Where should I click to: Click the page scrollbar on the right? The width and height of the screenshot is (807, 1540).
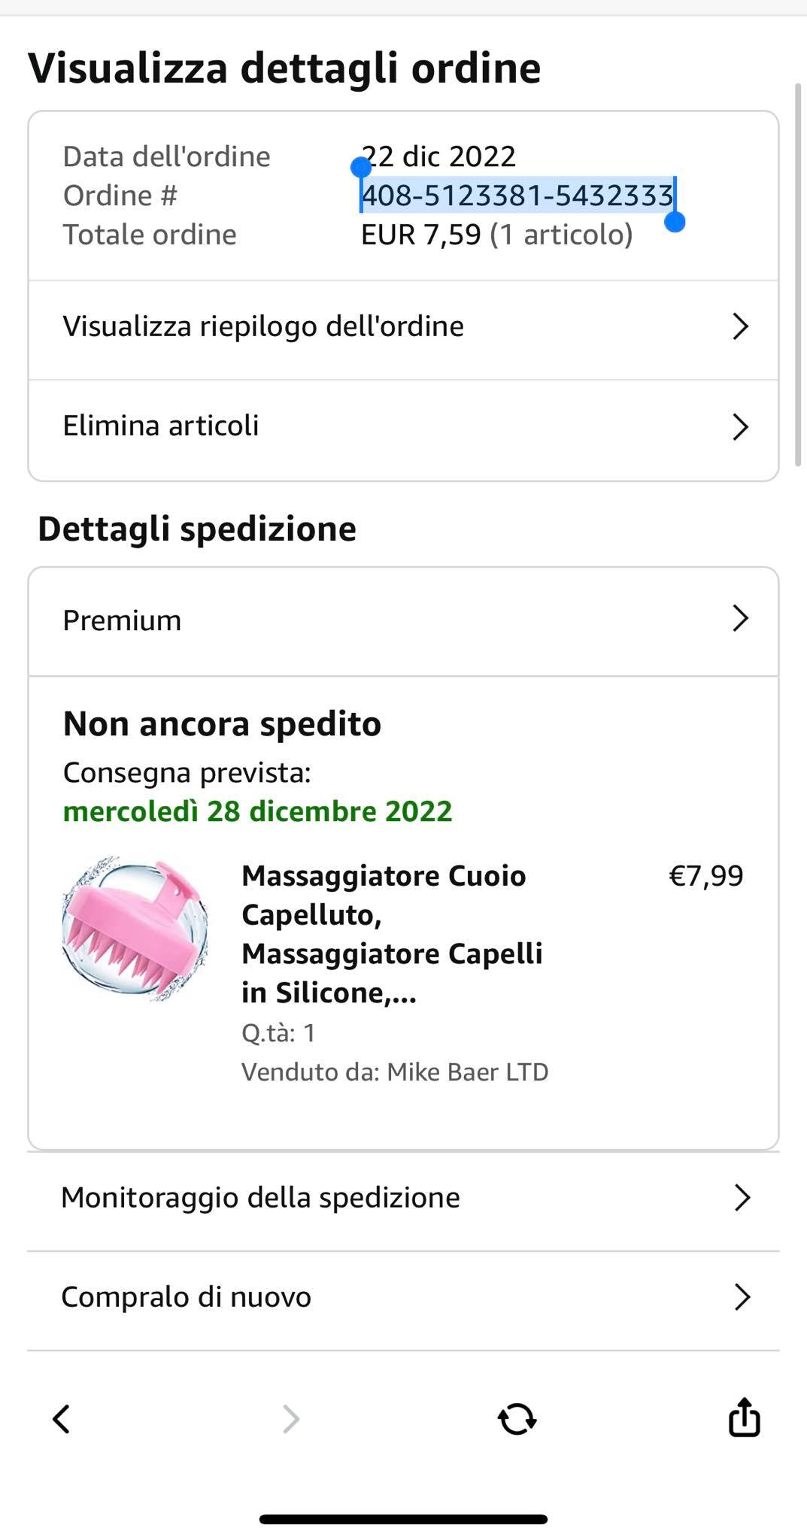pos(799,275)
